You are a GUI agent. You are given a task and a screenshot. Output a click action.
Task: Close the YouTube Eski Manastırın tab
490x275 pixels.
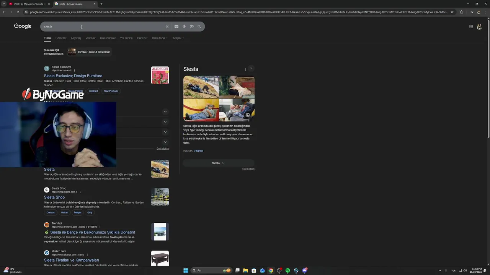[49, 4]
